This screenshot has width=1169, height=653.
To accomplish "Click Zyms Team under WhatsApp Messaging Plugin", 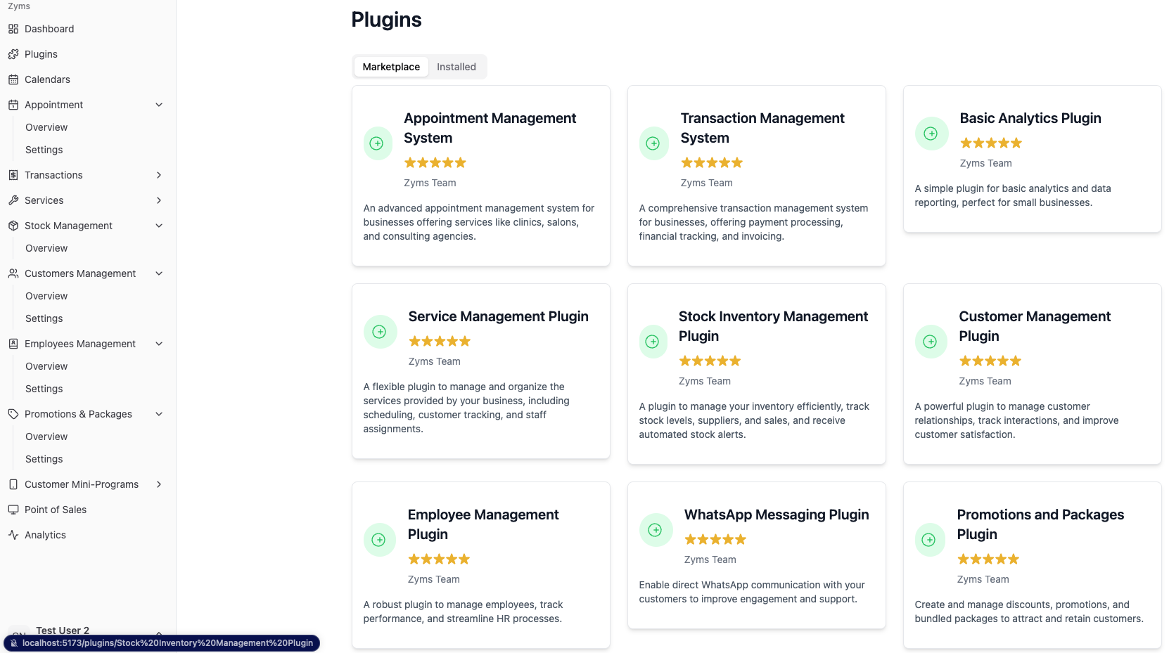I will pos(710,560).
